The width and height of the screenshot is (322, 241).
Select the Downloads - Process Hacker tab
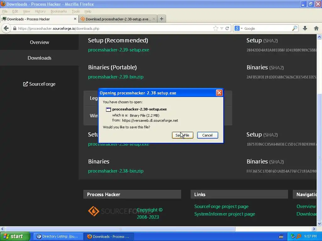tap(39, 19)
